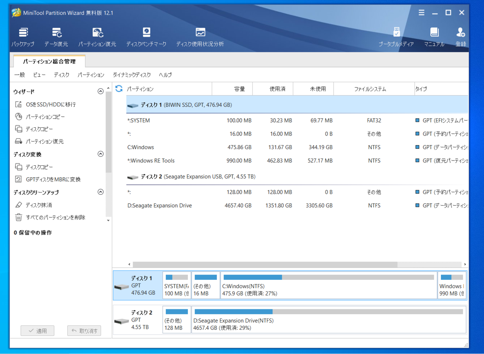Open the ヘルプ menu
484x354 pixels.
point(165,75)
